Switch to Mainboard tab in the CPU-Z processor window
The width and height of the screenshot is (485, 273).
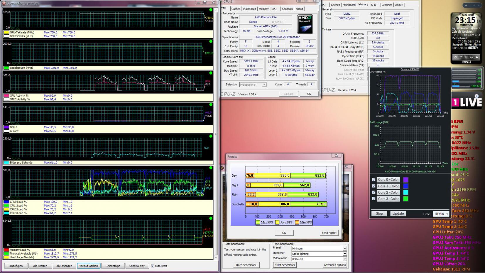(x=250, y=9)
